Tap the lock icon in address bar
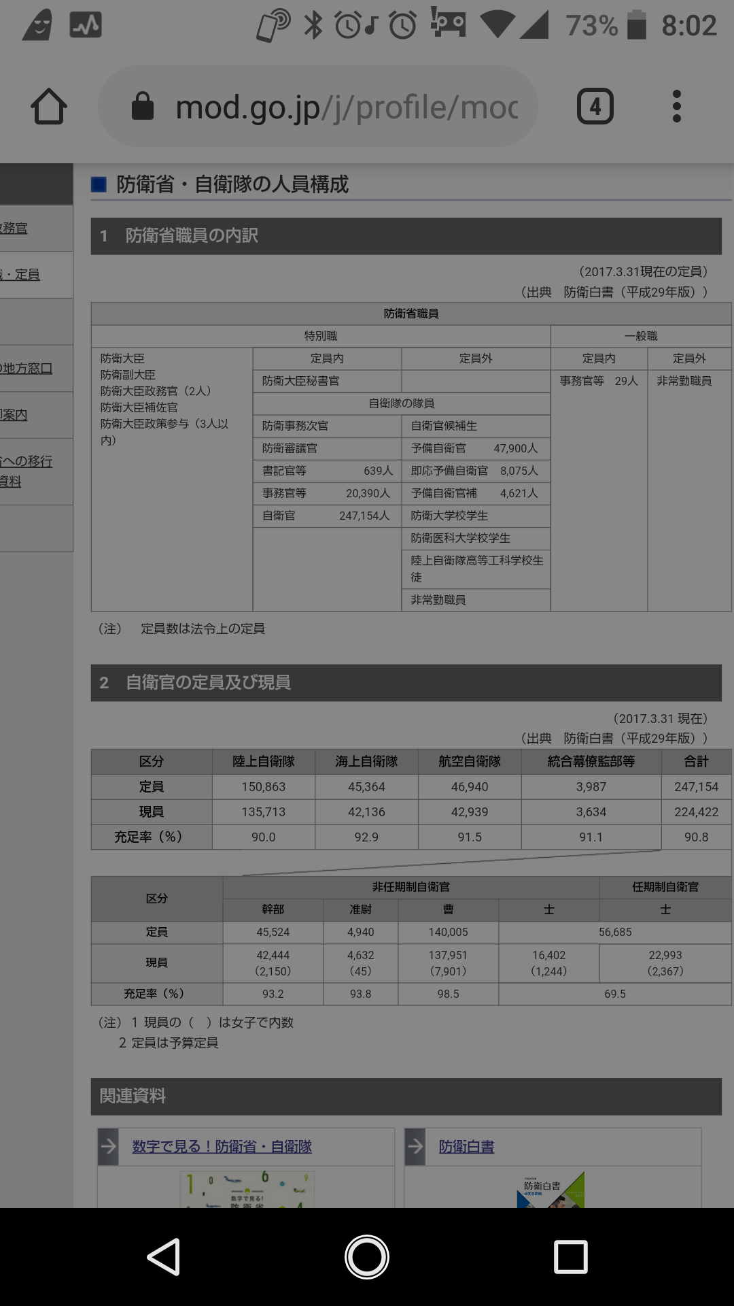 pyautogui.click(x=143, y=106)
